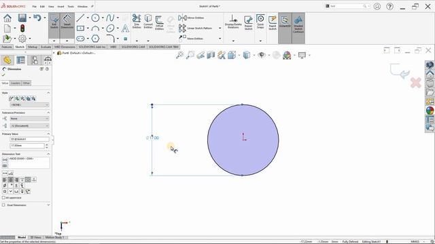Click the Linear Sketch Pattern tool

[x=195, y=28]
